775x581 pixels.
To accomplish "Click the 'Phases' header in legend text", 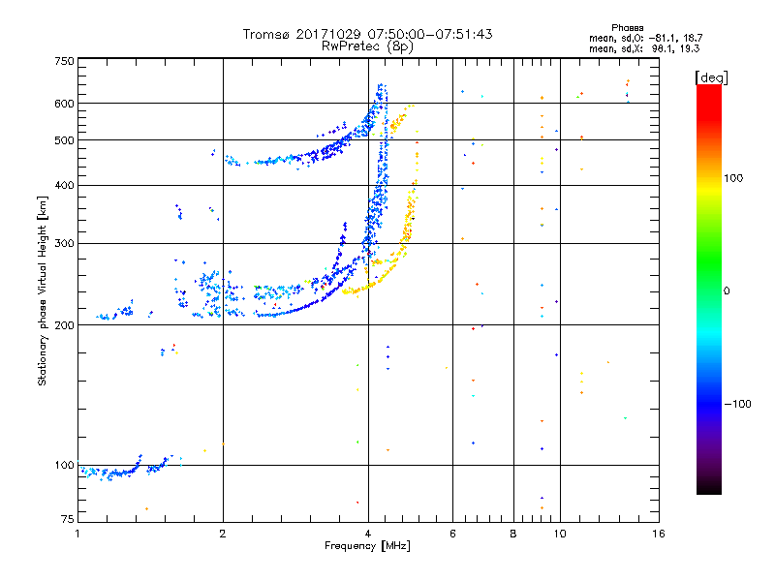I will click(x=628, y=28).
